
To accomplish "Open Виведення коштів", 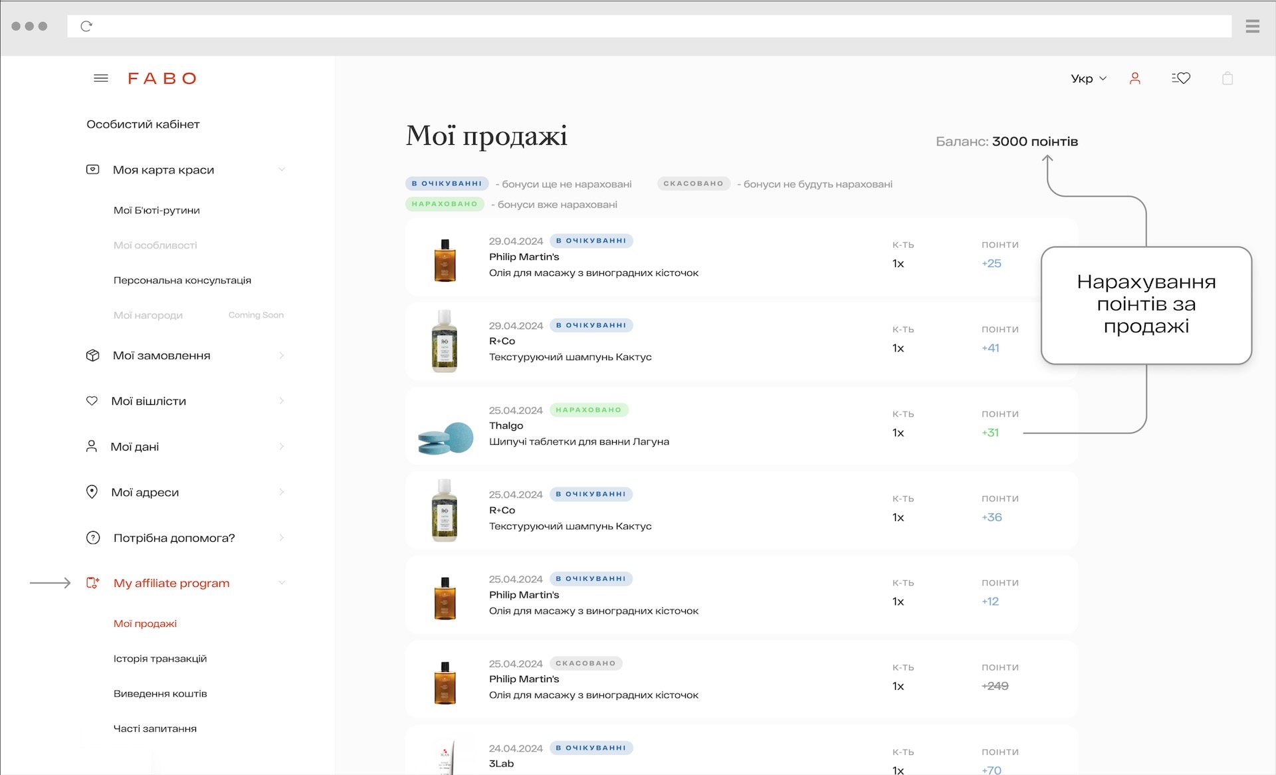I will pos(160,694).
